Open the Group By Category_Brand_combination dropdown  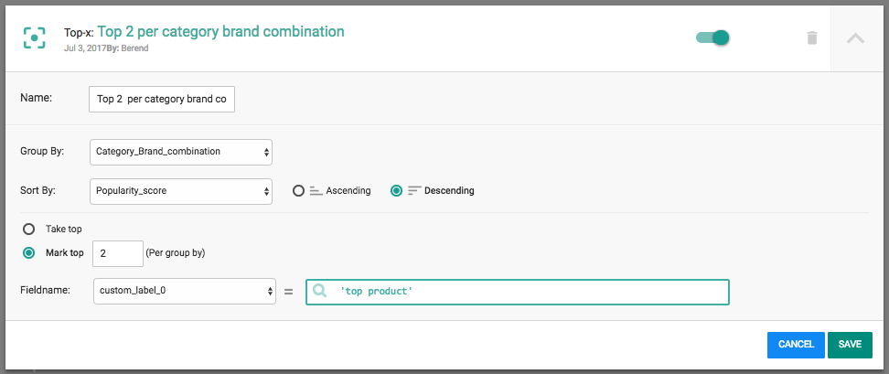(182, 151)
